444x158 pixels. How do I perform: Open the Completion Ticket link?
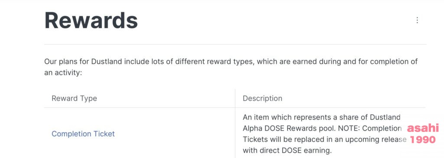click(x=83, y=134)
